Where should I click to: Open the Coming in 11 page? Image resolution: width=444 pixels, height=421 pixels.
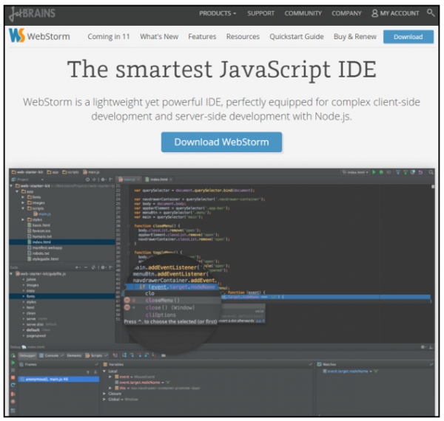coord(109,36)
